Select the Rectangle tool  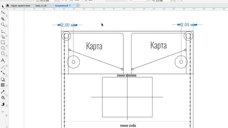[2, 42]
